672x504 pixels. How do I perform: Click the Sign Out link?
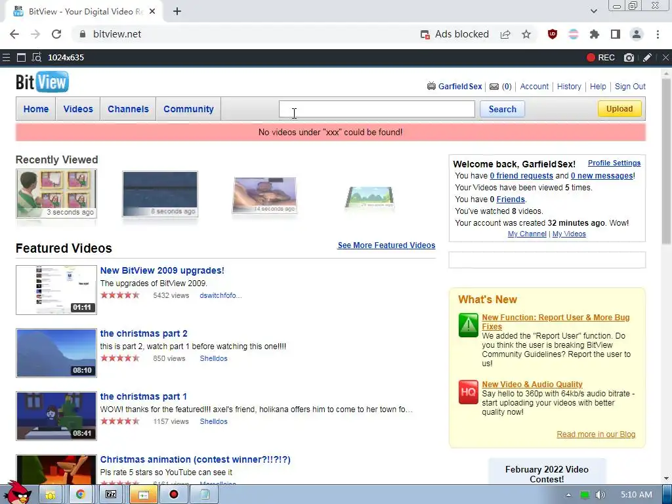click(630, 87)
